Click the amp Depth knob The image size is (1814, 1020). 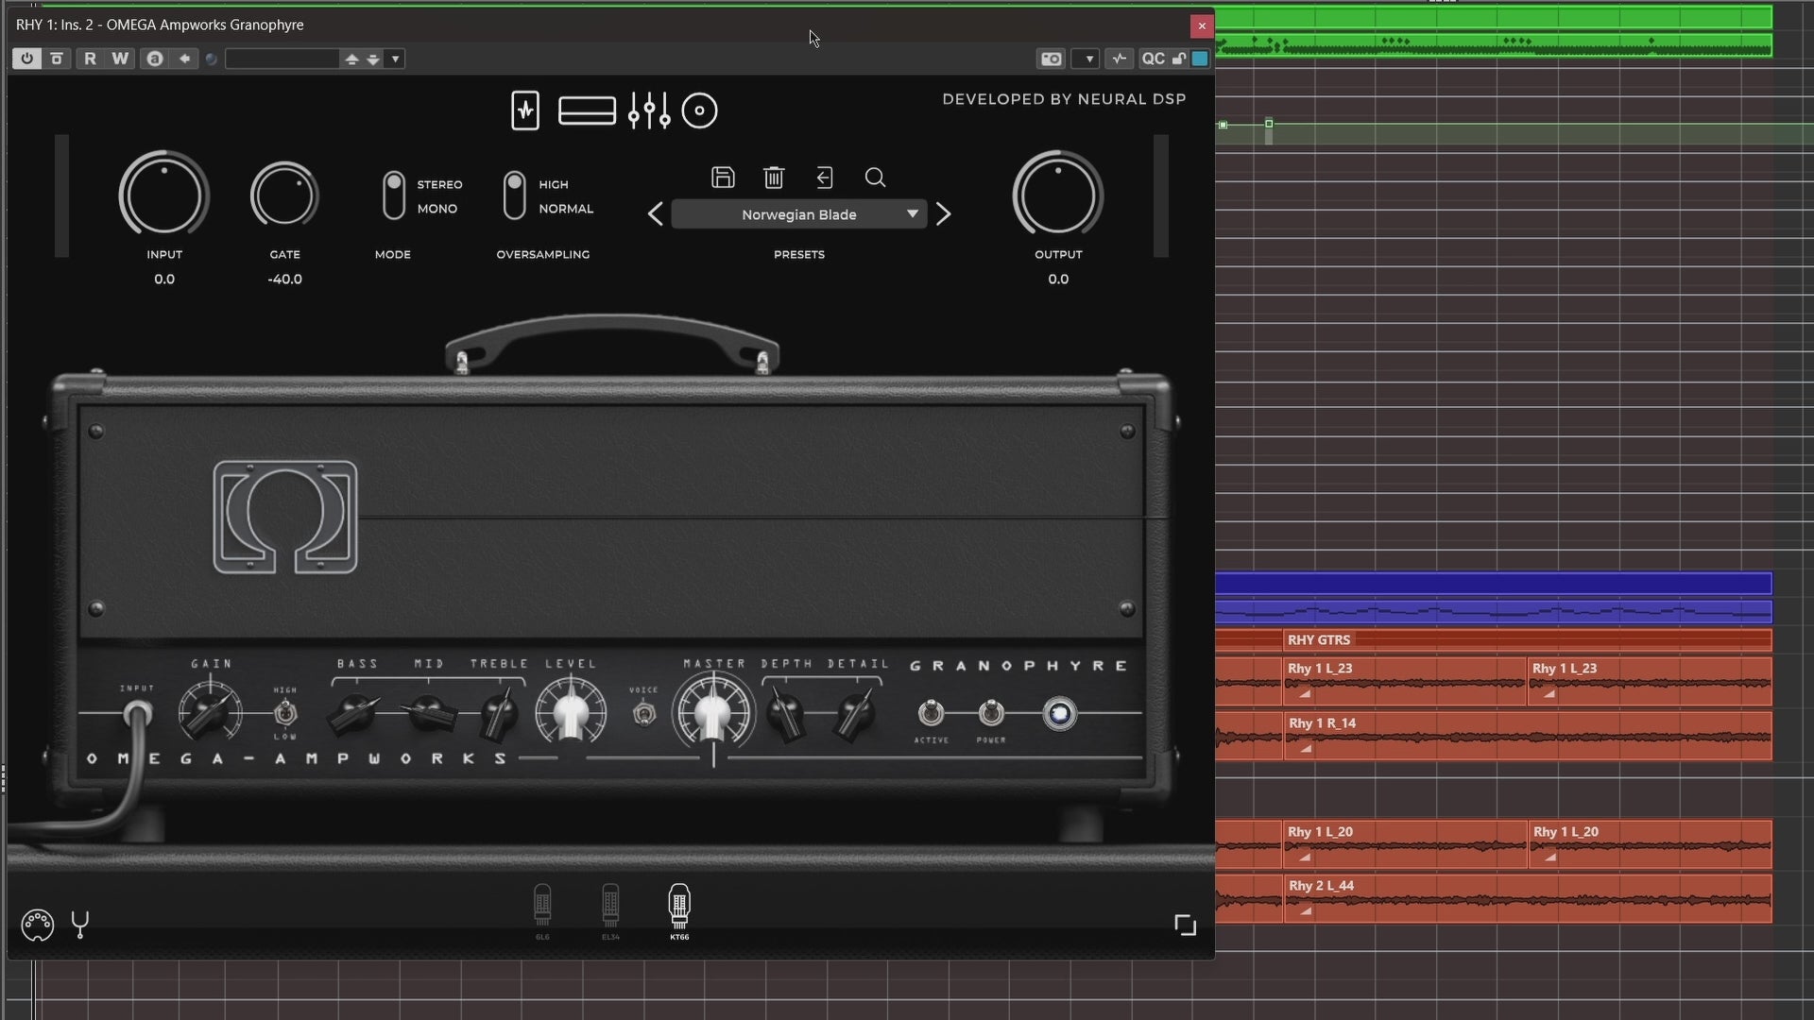(x=785, y=714)
